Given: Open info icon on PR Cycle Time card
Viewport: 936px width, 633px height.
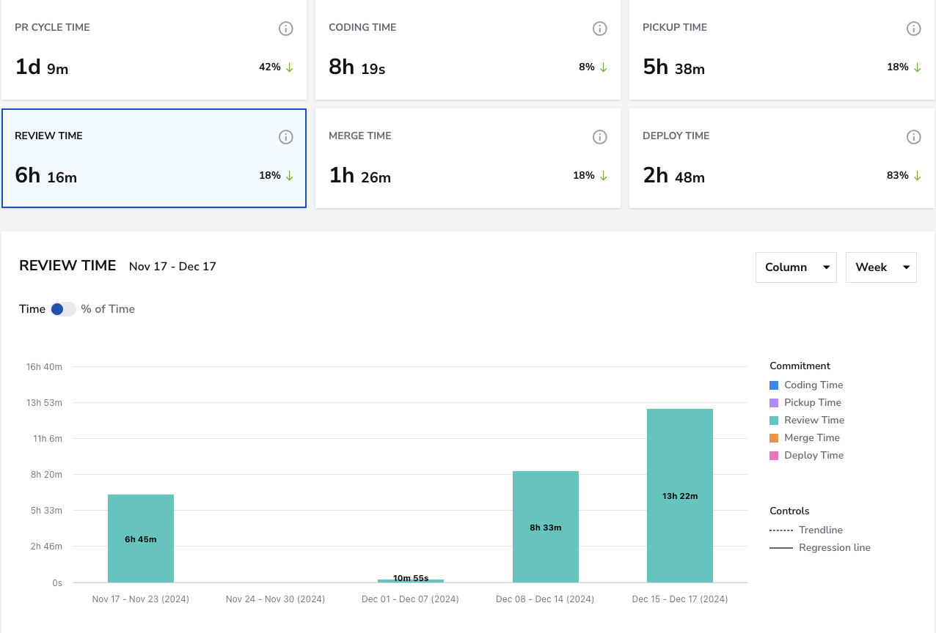Looking at the screenshot, I should 286,29.
